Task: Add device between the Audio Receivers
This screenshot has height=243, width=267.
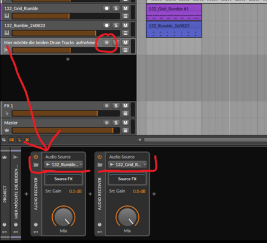Action: pyautogui.click(x=90, y=194)
